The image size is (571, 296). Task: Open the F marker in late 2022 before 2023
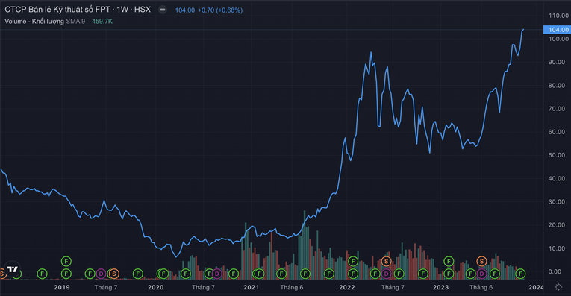422,274
